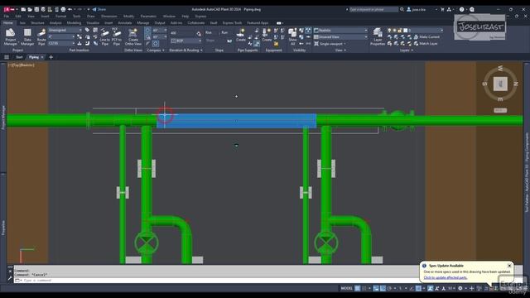Open the BOP elevation dropdown
Image resolution: width=530 pixels, height=298 pixels.
click(186, 41)
